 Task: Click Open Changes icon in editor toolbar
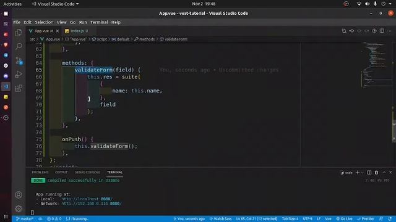click(x=344, y=31)
